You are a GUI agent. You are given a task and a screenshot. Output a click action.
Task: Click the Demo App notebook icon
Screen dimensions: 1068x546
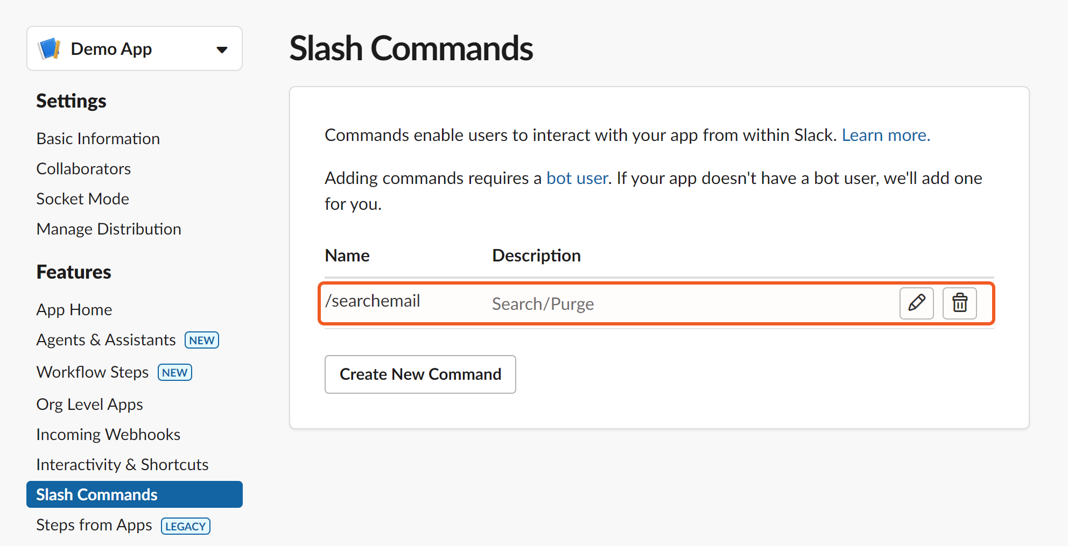[x=50, y=49]
